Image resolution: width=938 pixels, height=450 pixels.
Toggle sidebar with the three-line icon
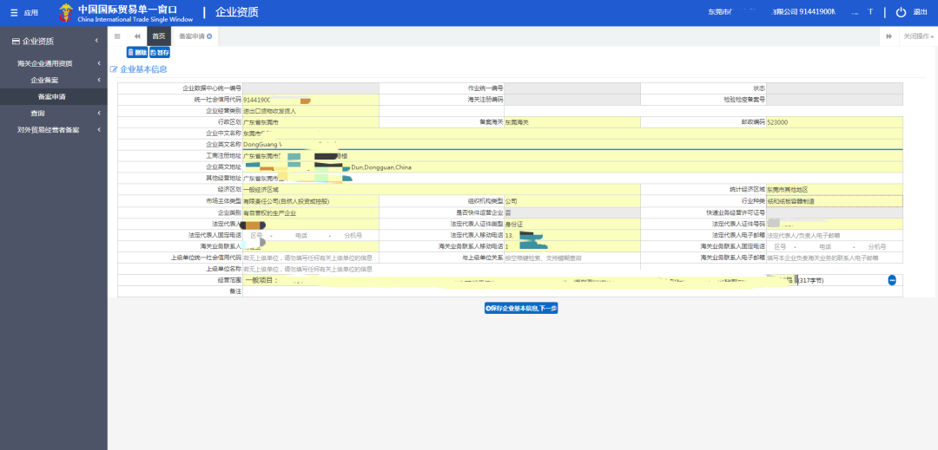coord(117,36)
